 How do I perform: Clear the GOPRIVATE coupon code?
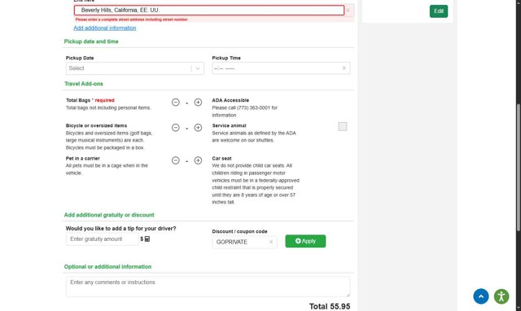(x=271, y=242)
